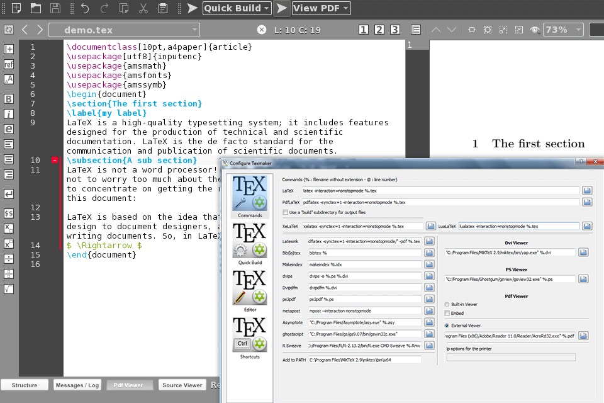Click the structure list icon beside bookmark 3

pyautogui.click(x=416, y=30)
